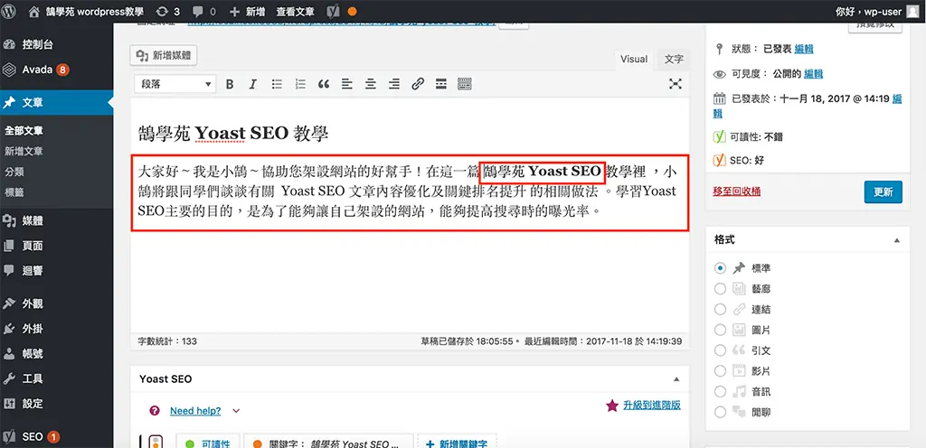This screenshot has width=926, height=448.
Task: Open 新增 new content menu in admin bar
Action: pos(248,11)
